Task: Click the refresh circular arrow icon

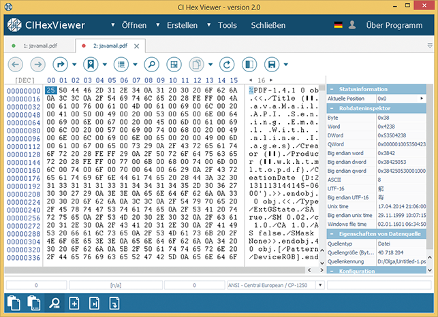Action: click(x=227, y=65)
